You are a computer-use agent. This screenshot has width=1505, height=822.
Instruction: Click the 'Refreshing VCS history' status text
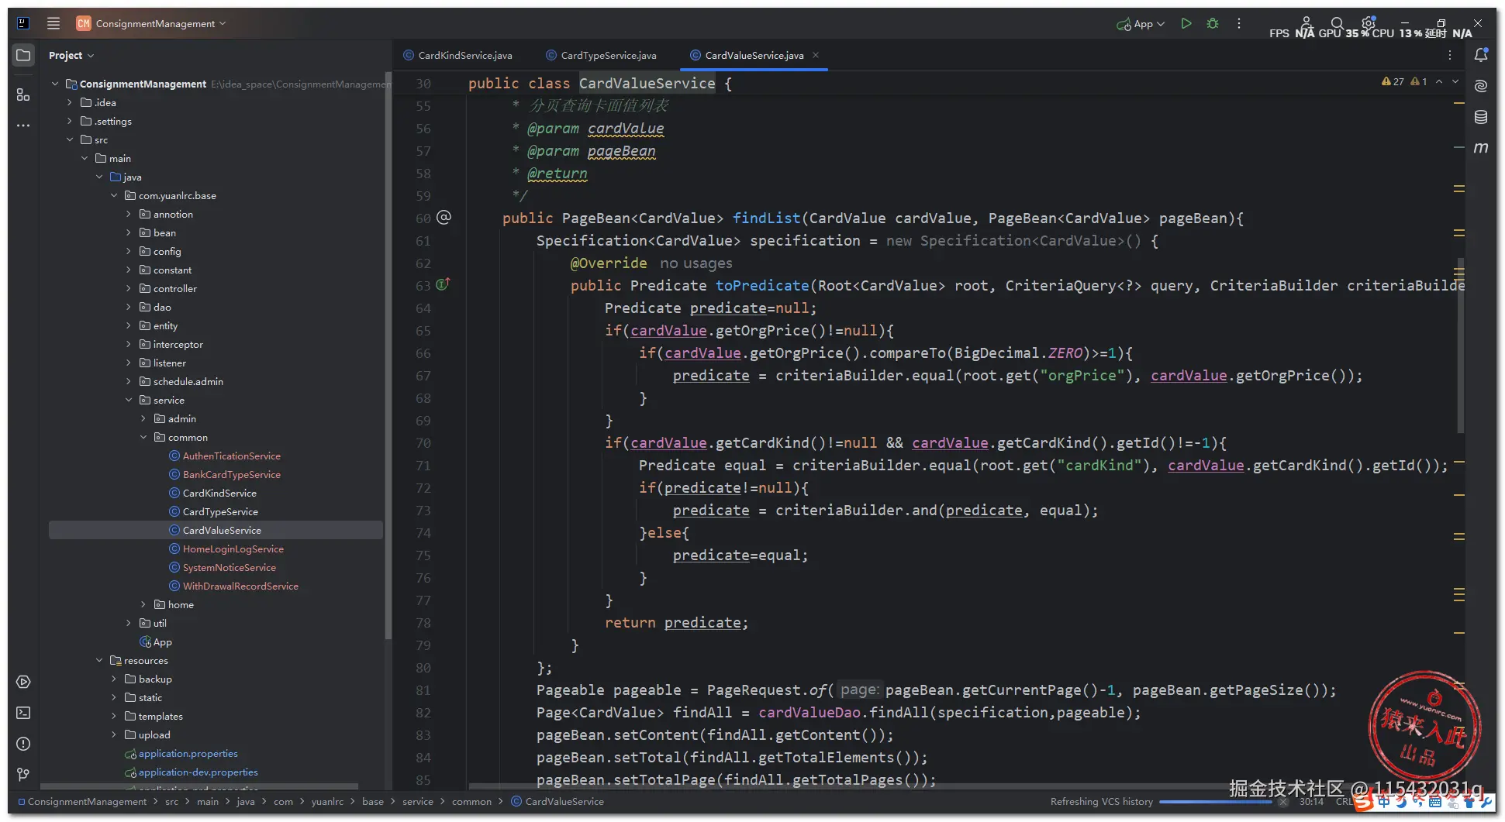1101,802
